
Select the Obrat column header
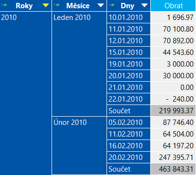tap(173, 6)
